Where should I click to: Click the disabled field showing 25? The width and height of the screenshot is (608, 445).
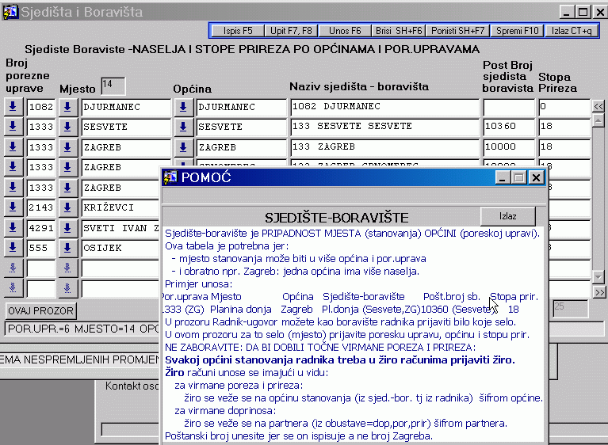(x=571, y=309)
